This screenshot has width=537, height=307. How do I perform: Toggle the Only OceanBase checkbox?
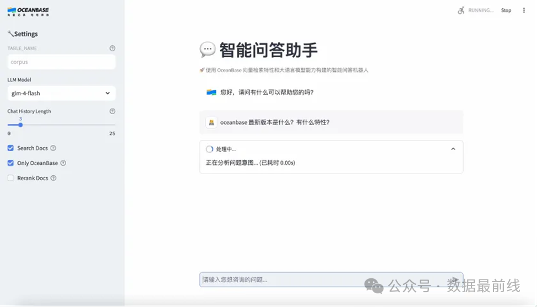pyautogui.click(x=10, y=163)
